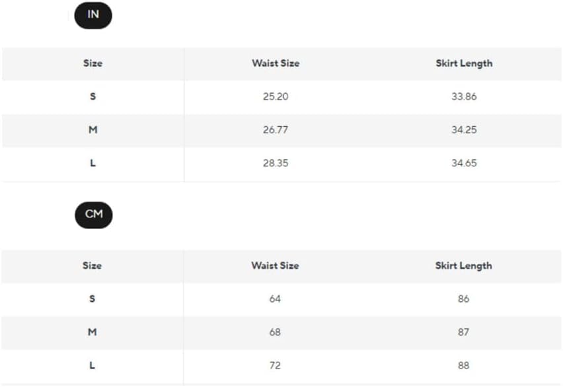Click Waist Size header in centimeters table
563x387 pixels.
click(x=275, y=265)
